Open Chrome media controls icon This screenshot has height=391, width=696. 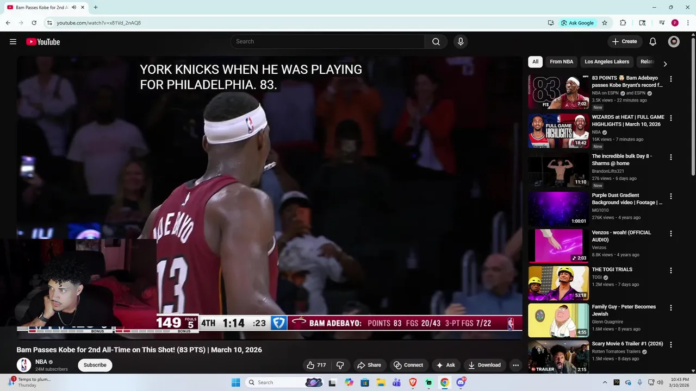click(662, 23)
